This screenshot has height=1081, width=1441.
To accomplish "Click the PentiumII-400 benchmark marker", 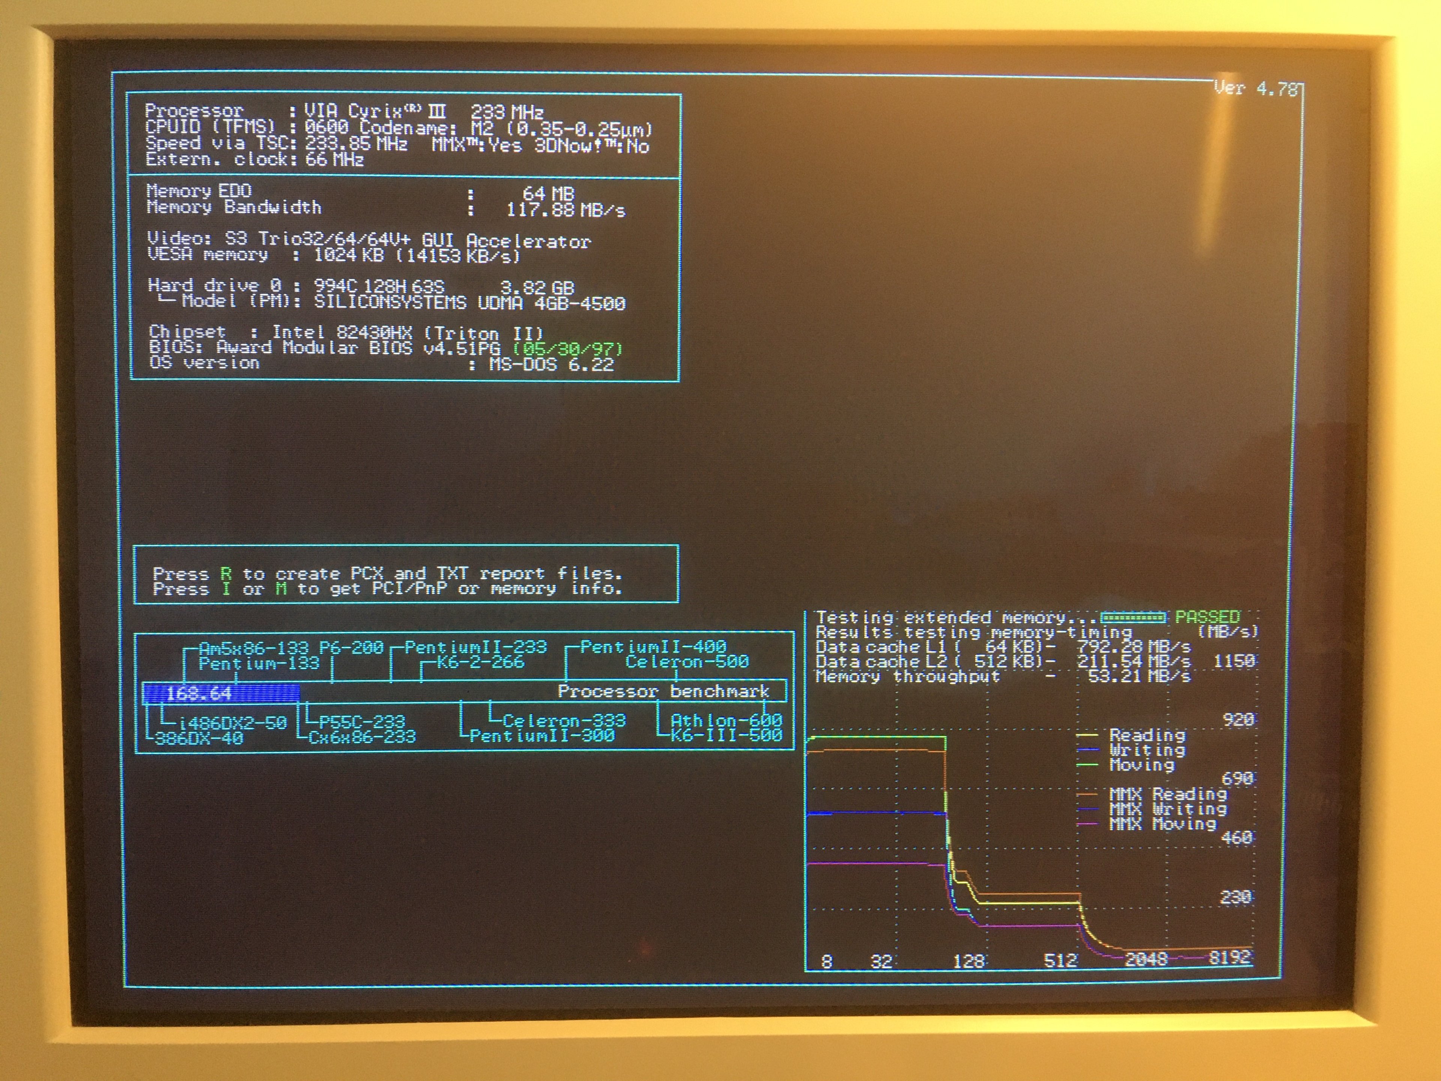I will pos(653,647).
